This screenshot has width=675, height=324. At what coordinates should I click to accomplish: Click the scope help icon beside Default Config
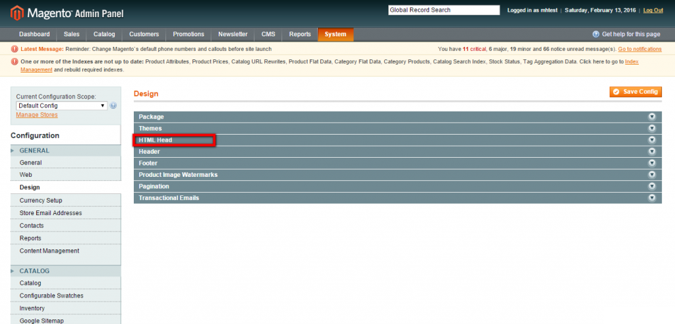(113, 106)
